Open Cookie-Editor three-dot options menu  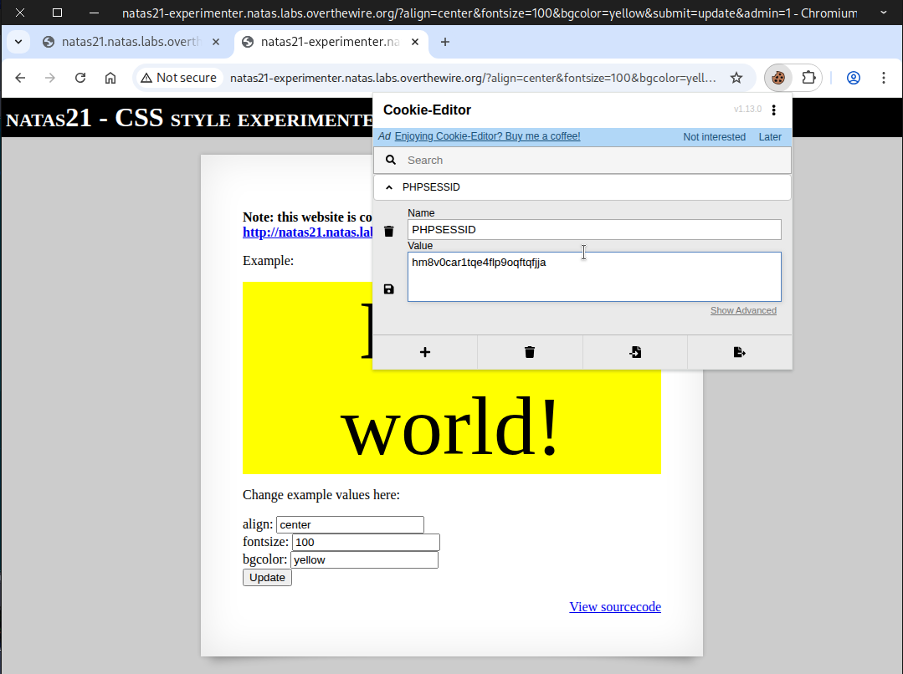[x=773, y=110]
